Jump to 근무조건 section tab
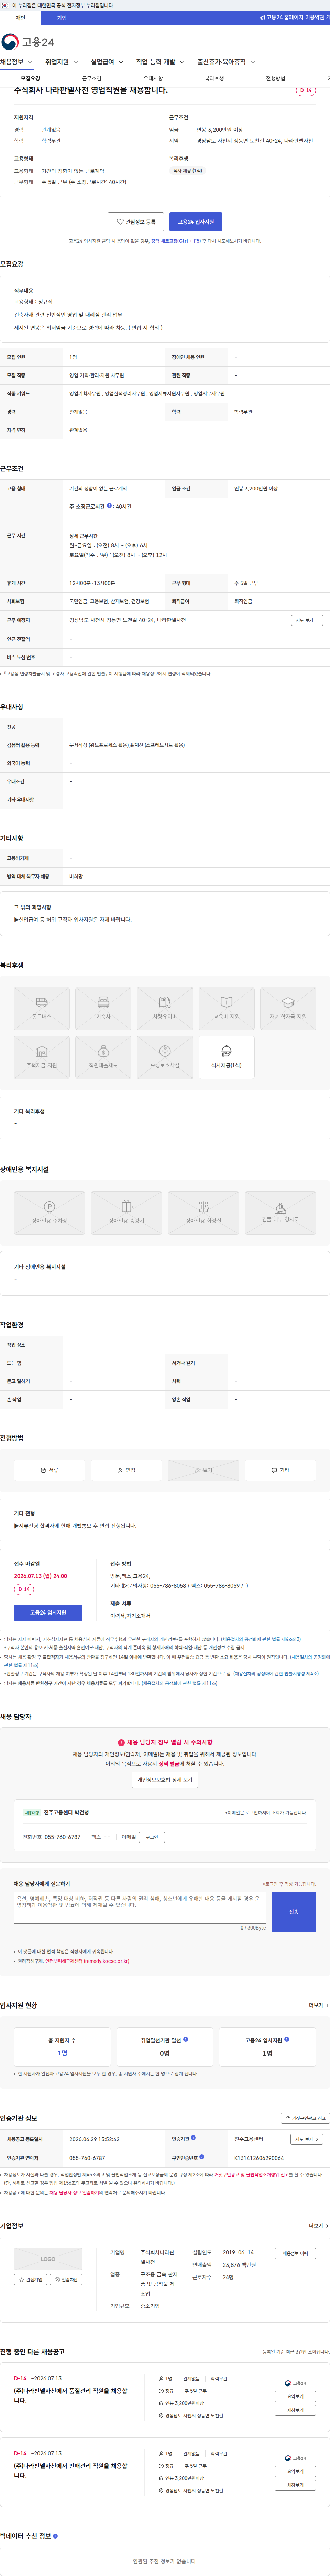The width and height of the screenshot is (330, 2576). pyautogui.click(x=92, y=78)
